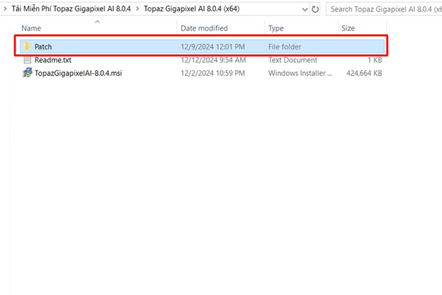Screen dimensions: 442x295
Task: Click the Windows Installer type cell
Action: [300, 73]
